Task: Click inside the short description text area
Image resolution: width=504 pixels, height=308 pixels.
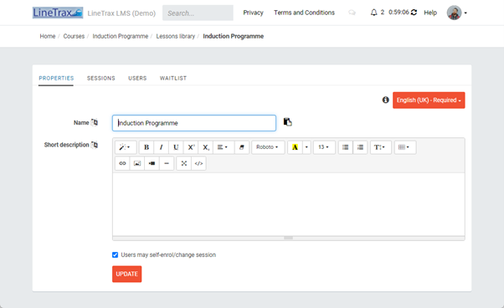Action: click(x=288, y=204)
